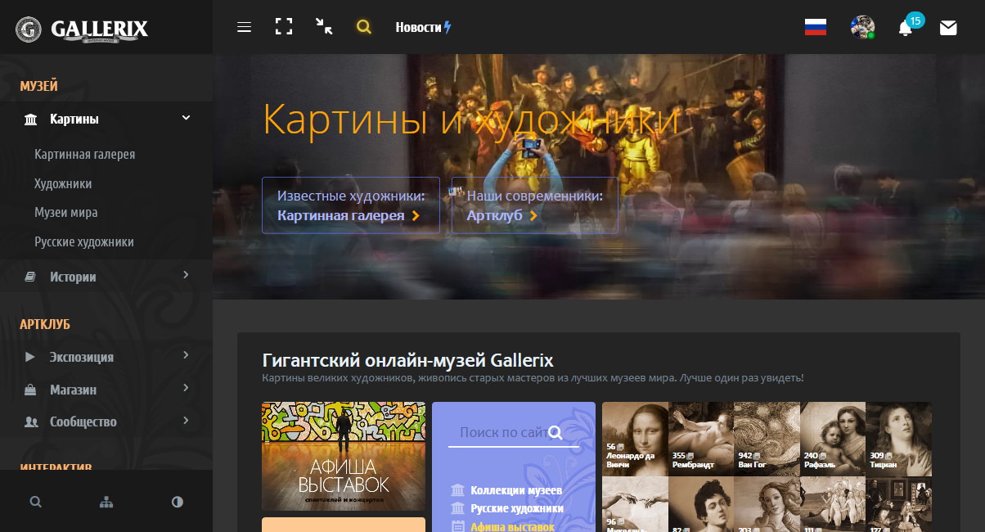Click the Артклуб section heading
Viewport: 985px width, 532px height.
45,324
